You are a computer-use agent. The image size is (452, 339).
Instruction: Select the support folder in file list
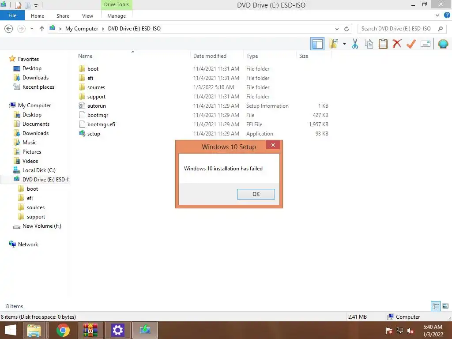click(x=96, y=97)
